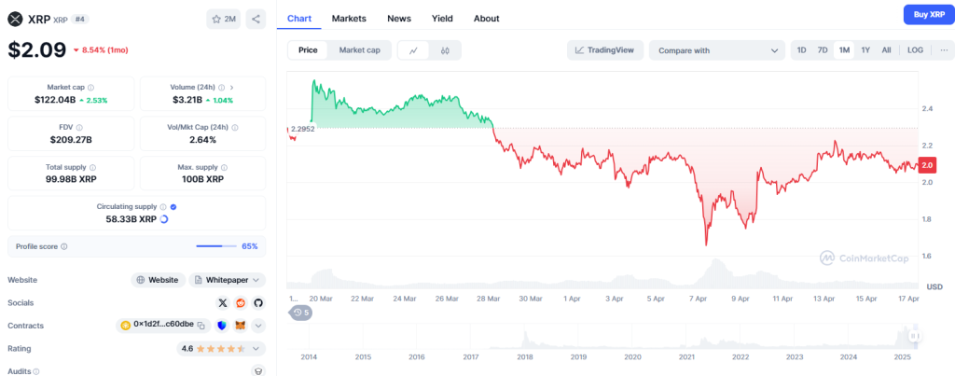Open the Yield tab
The height and width of the screenshot is (376, 955).
(x=442, y=19)
